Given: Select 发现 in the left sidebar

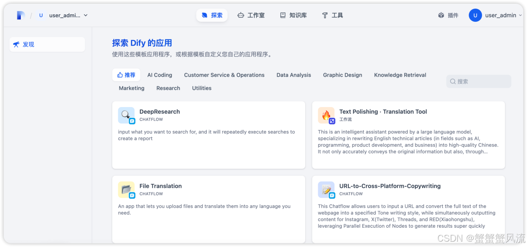Looking at the screenshot, I should (x=47, y=44).
